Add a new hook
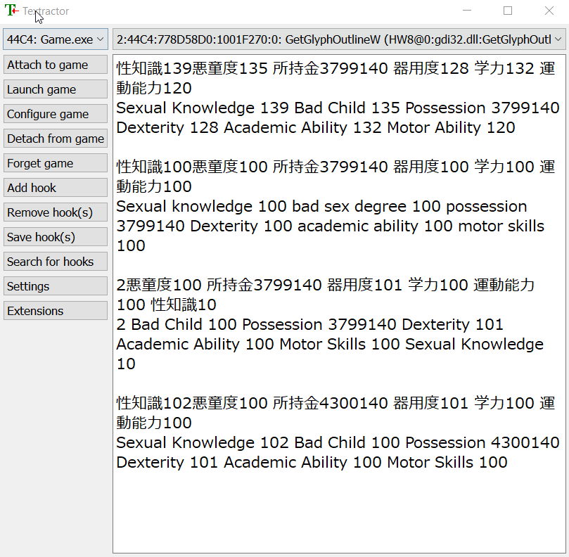Image resolution: width=569 pixels, height=557 pixels. (x=55, y=188)
